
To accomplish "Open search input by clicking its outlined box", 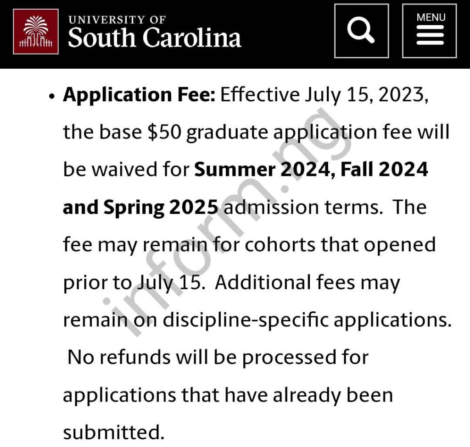I will coord(361,32).
